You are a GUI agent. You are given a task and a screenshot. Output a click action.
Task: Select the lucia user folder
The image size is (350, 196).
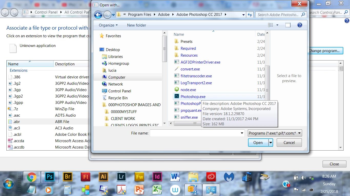[112, 70]
